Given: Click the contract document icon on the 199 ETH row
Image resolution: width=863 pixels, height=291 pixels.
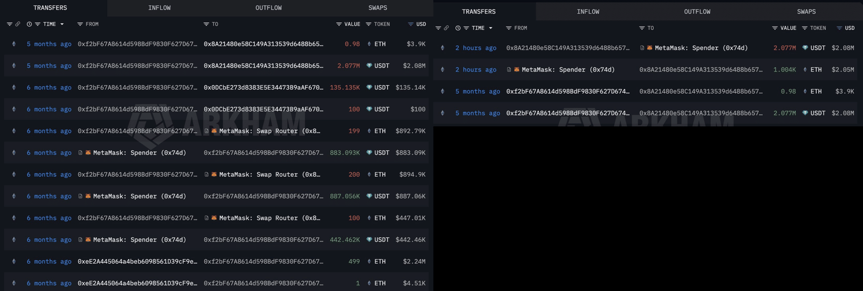Looking at the screenshot, I should click(207, 131).
